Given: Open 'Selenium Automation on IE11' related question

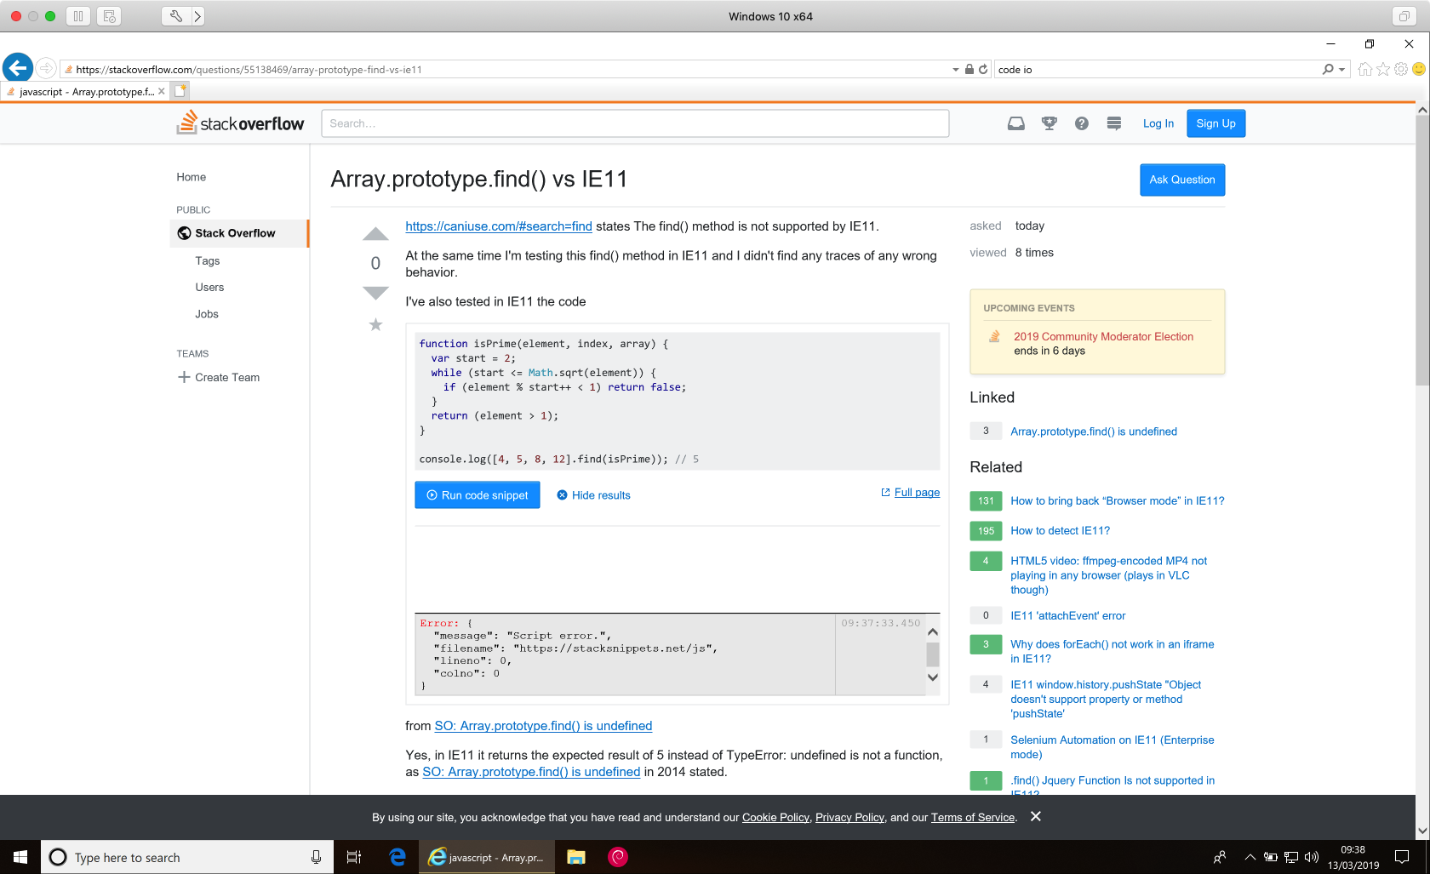Looking at the screenshot, I should pyautogui.click(x=1113, y=747).
